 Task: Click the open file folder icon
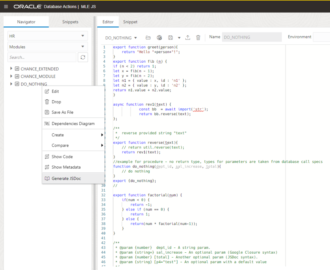coord(148,38)
